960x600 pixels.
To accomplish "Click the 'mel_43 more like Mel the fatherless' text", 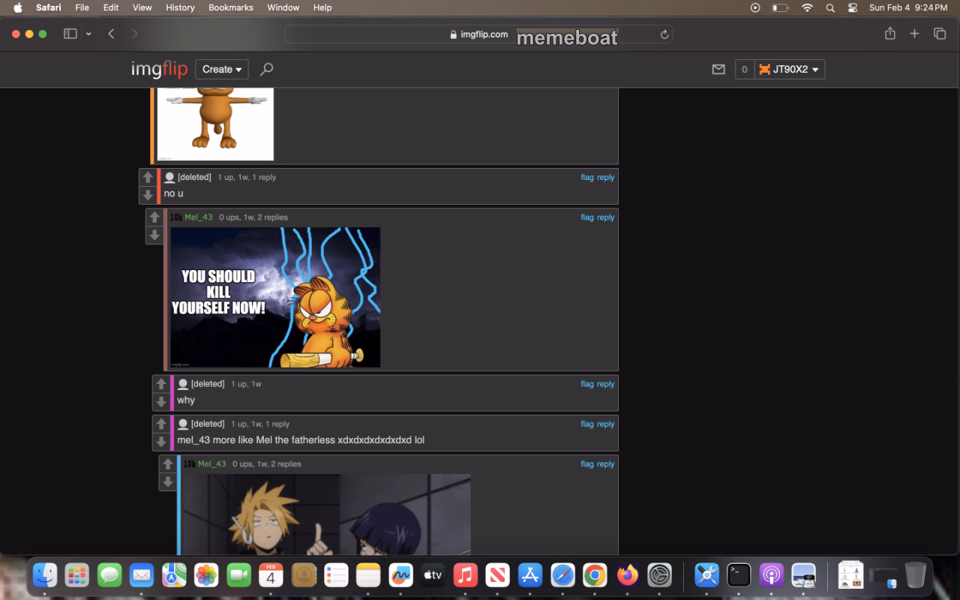I will [x=301, y=440].
